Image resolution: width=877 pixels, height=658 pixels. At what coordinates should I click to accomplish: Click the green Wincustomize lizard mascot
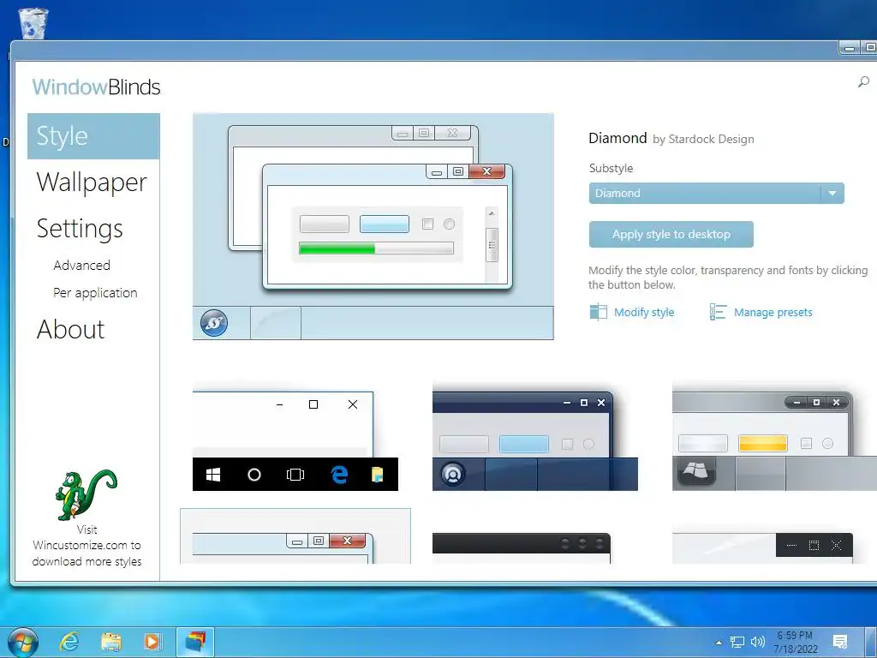(x=87, y=495)
